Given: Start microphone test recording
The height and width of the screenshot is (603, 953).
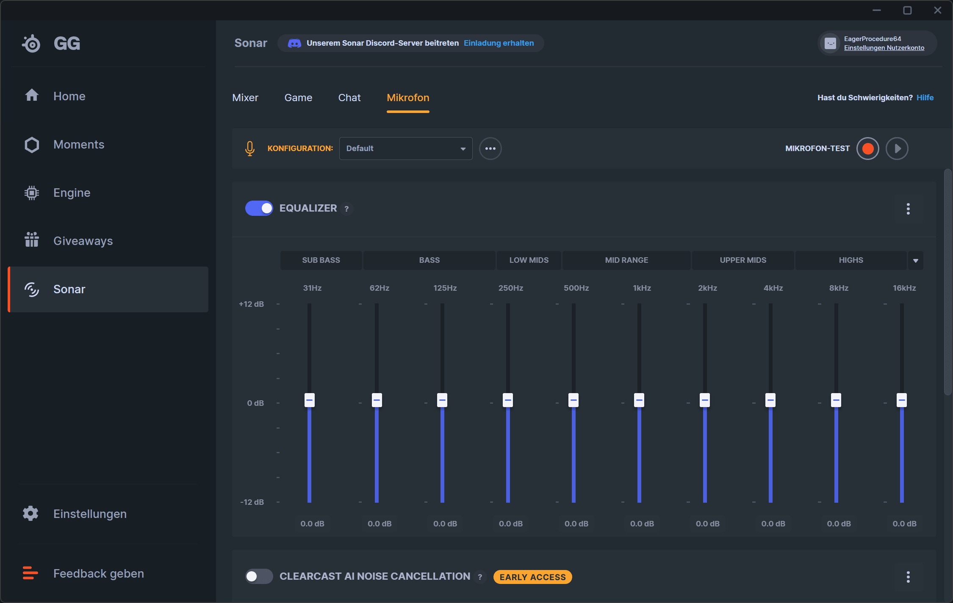Looking at the screenshot, I should [x=868, y=149].
